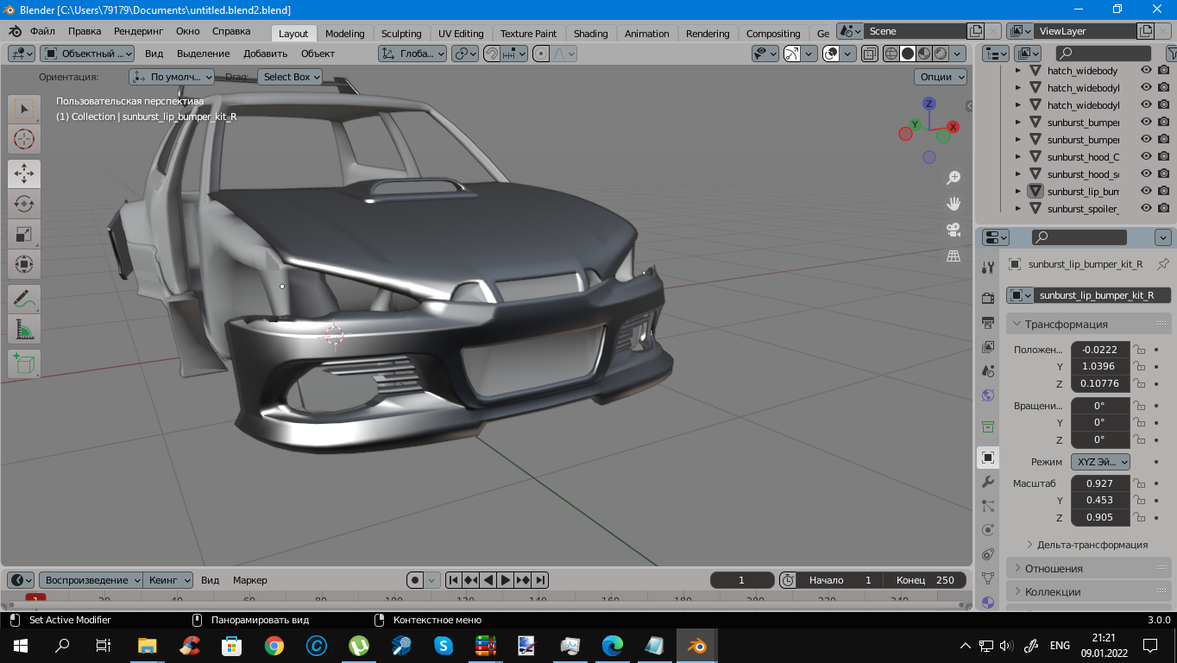Open the XYZ rotation mode dropdown
Screen dimensions: 1177x663
[1100, 462]
